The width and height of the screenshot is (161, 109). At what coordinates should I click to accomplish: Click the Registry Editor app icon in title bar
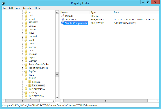pyautogui.click(x=3, y=3)
